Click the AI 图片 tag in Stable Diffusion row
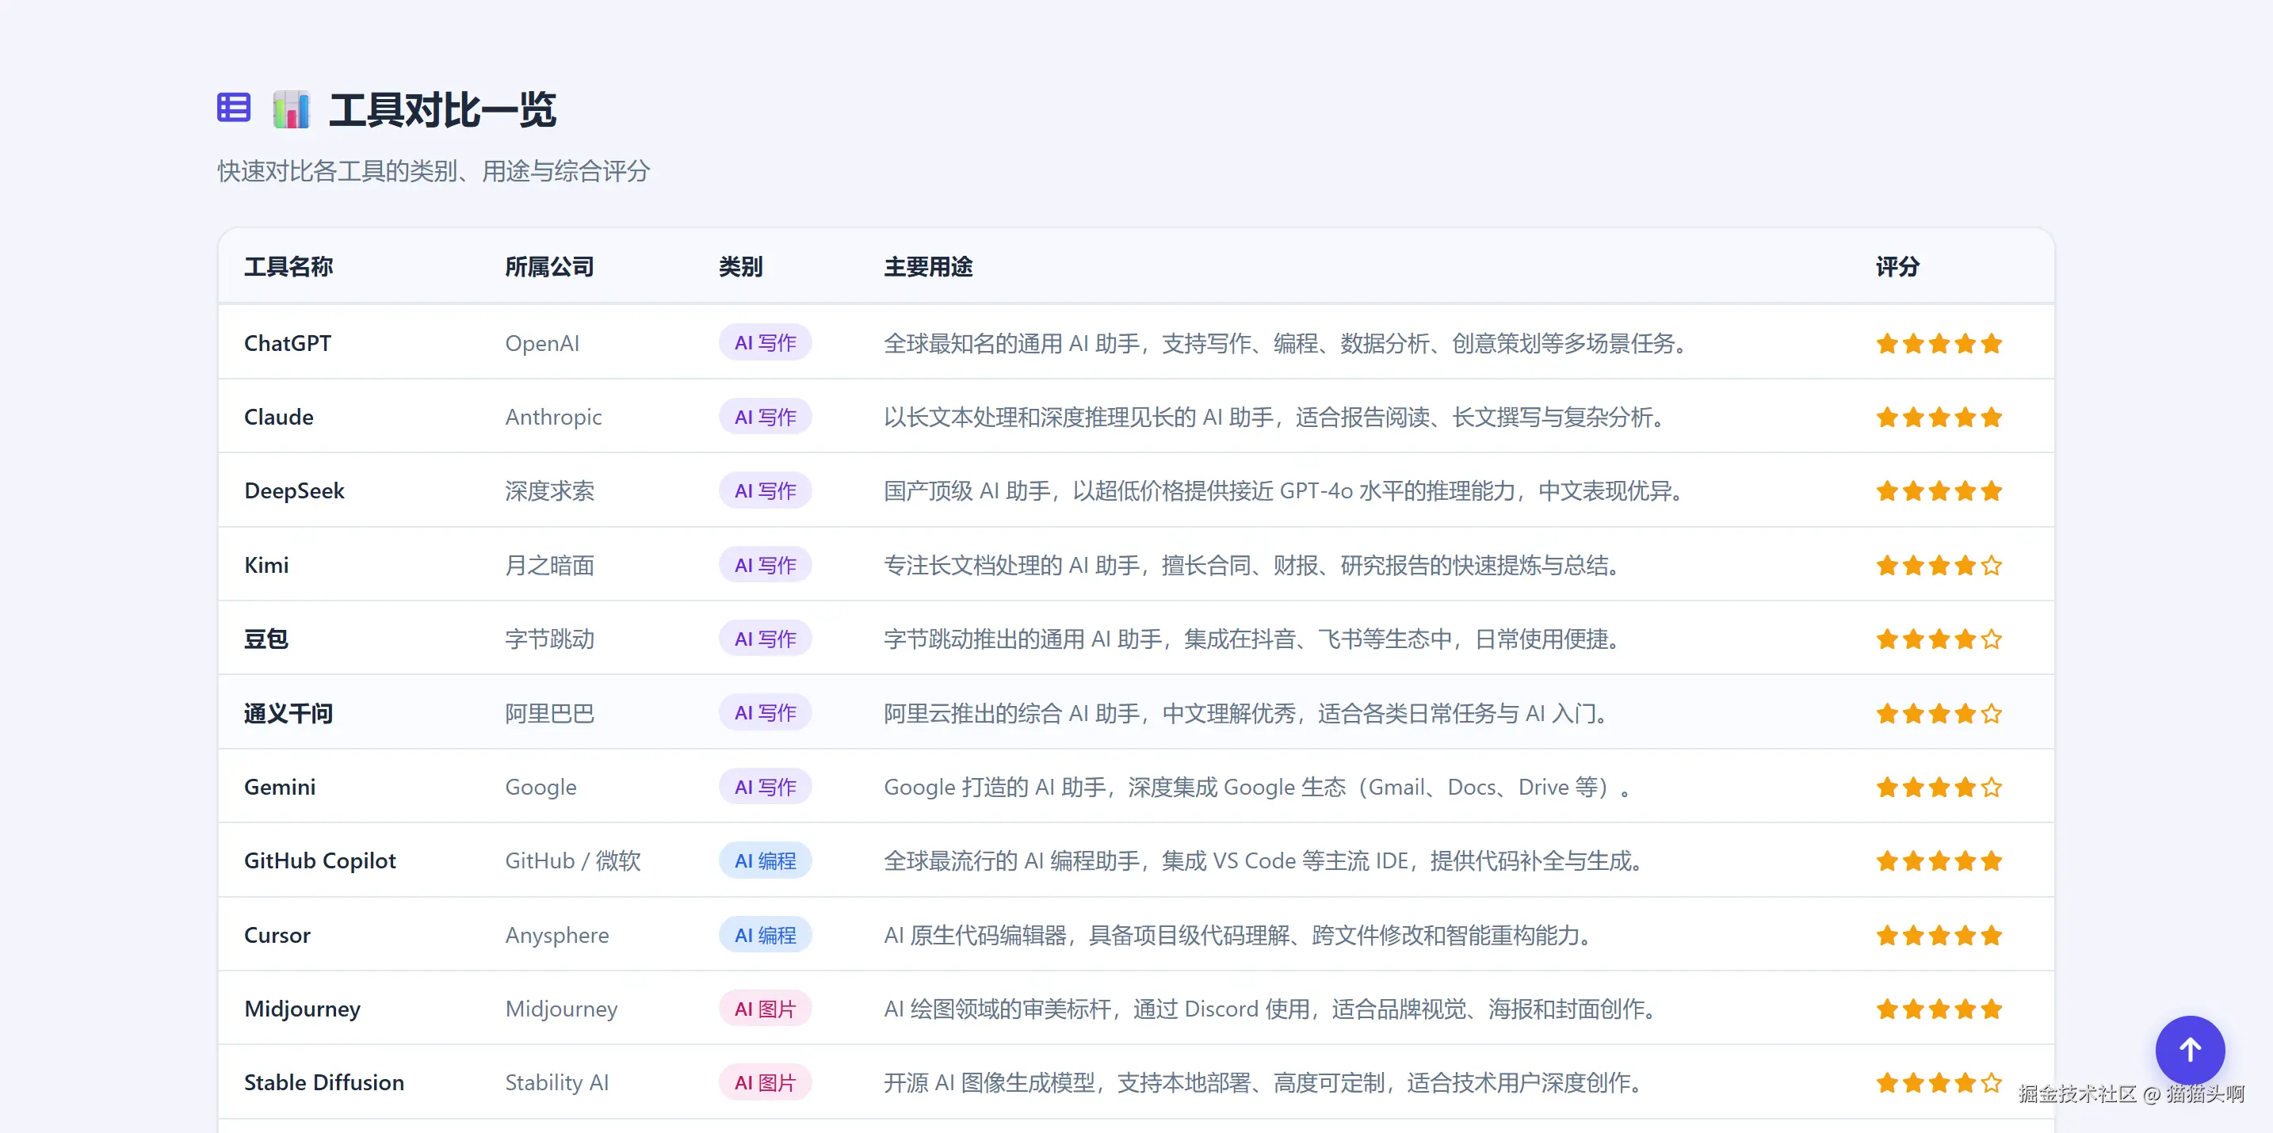This screenshot has width=2273, height=1133. coord(765,1083)
